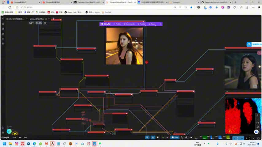Switch to SeaArtLab/ComfyUI-Long-CLIP GitHub tab

tap(216, 2)
